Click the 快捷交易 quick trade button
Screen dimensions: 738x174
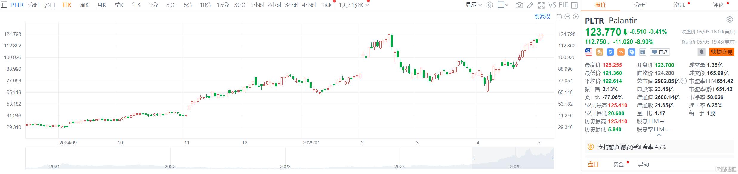722,52
